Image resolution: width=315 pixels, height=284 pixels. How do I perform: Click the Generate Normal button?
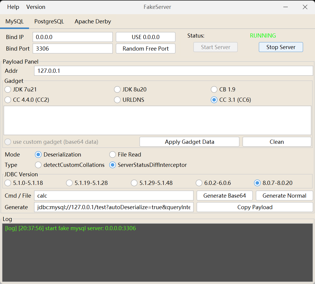(x=284, y=196)
